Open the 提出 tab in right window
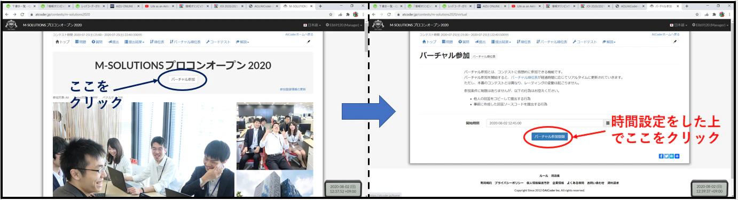Image resolution: width=738 pixels, height=200 pixels. pyautogui.click(x=480, y=41)
